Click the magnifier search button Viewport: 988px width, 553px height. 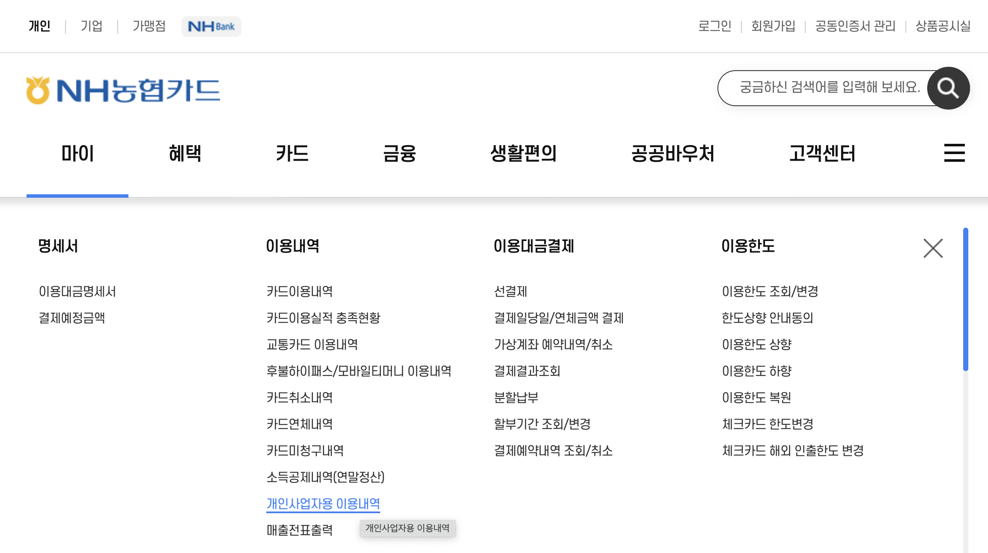pyautogui.click(x=948, y=88)
